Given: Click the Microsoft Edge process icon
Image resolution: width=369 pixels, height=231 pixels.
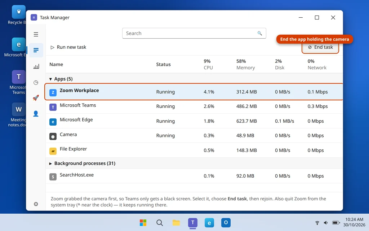Looking at the screenshot, I should (x=53, y=122).
